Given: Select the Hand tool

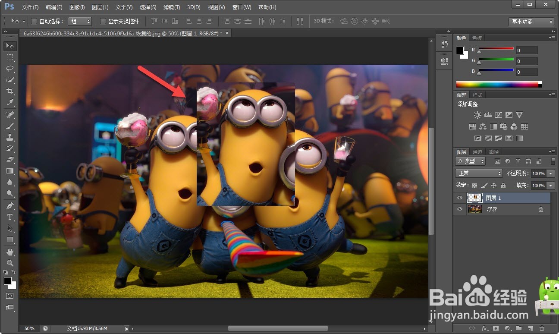Looking at the screenshot, I should [10, 252].
